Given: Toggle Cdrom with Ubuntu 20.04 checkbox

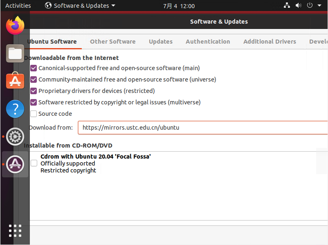Looking at the screenshot, I should 34,163.
